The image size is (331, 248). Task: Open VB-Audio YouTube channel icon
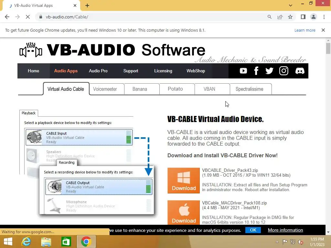click(x=243, y=71)
